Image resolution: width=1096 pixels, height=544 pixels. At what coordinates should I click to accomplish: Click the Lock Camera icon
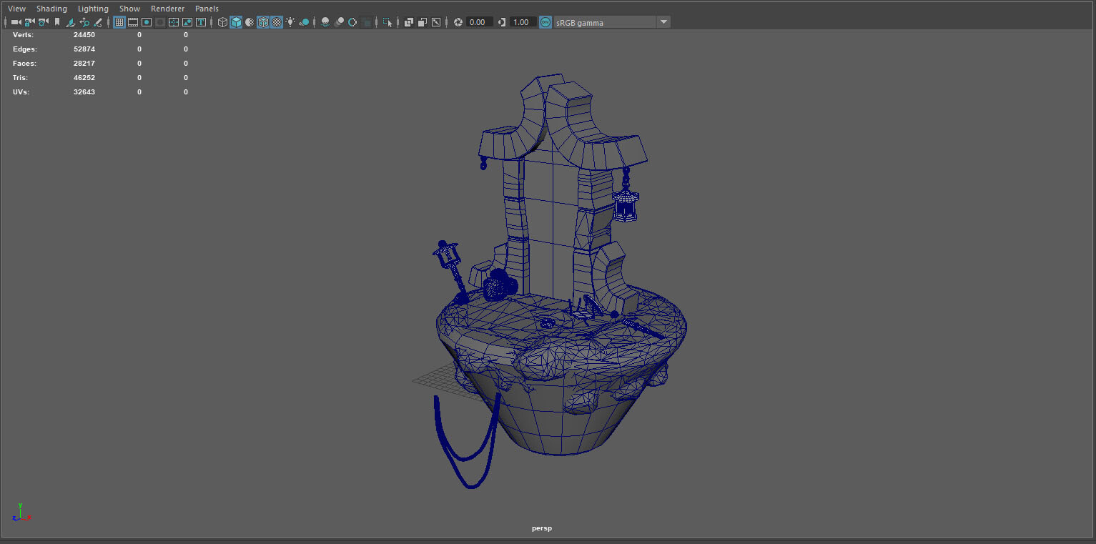pos(30,22)
